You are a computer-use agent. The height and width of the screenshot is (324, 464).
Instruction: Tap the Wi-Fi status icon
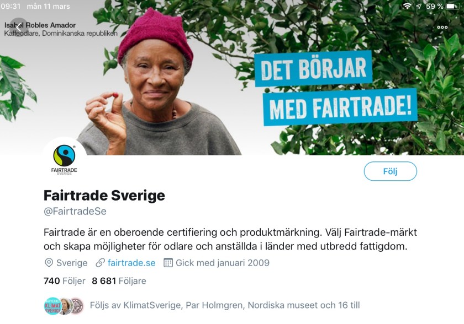pyautogui.click(x=407, y=6)
